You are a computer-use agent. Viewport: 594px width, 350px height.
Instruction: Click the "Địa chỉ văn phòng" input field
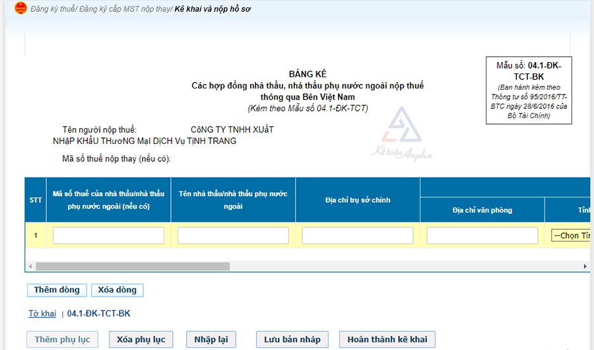tap(482, 236)
